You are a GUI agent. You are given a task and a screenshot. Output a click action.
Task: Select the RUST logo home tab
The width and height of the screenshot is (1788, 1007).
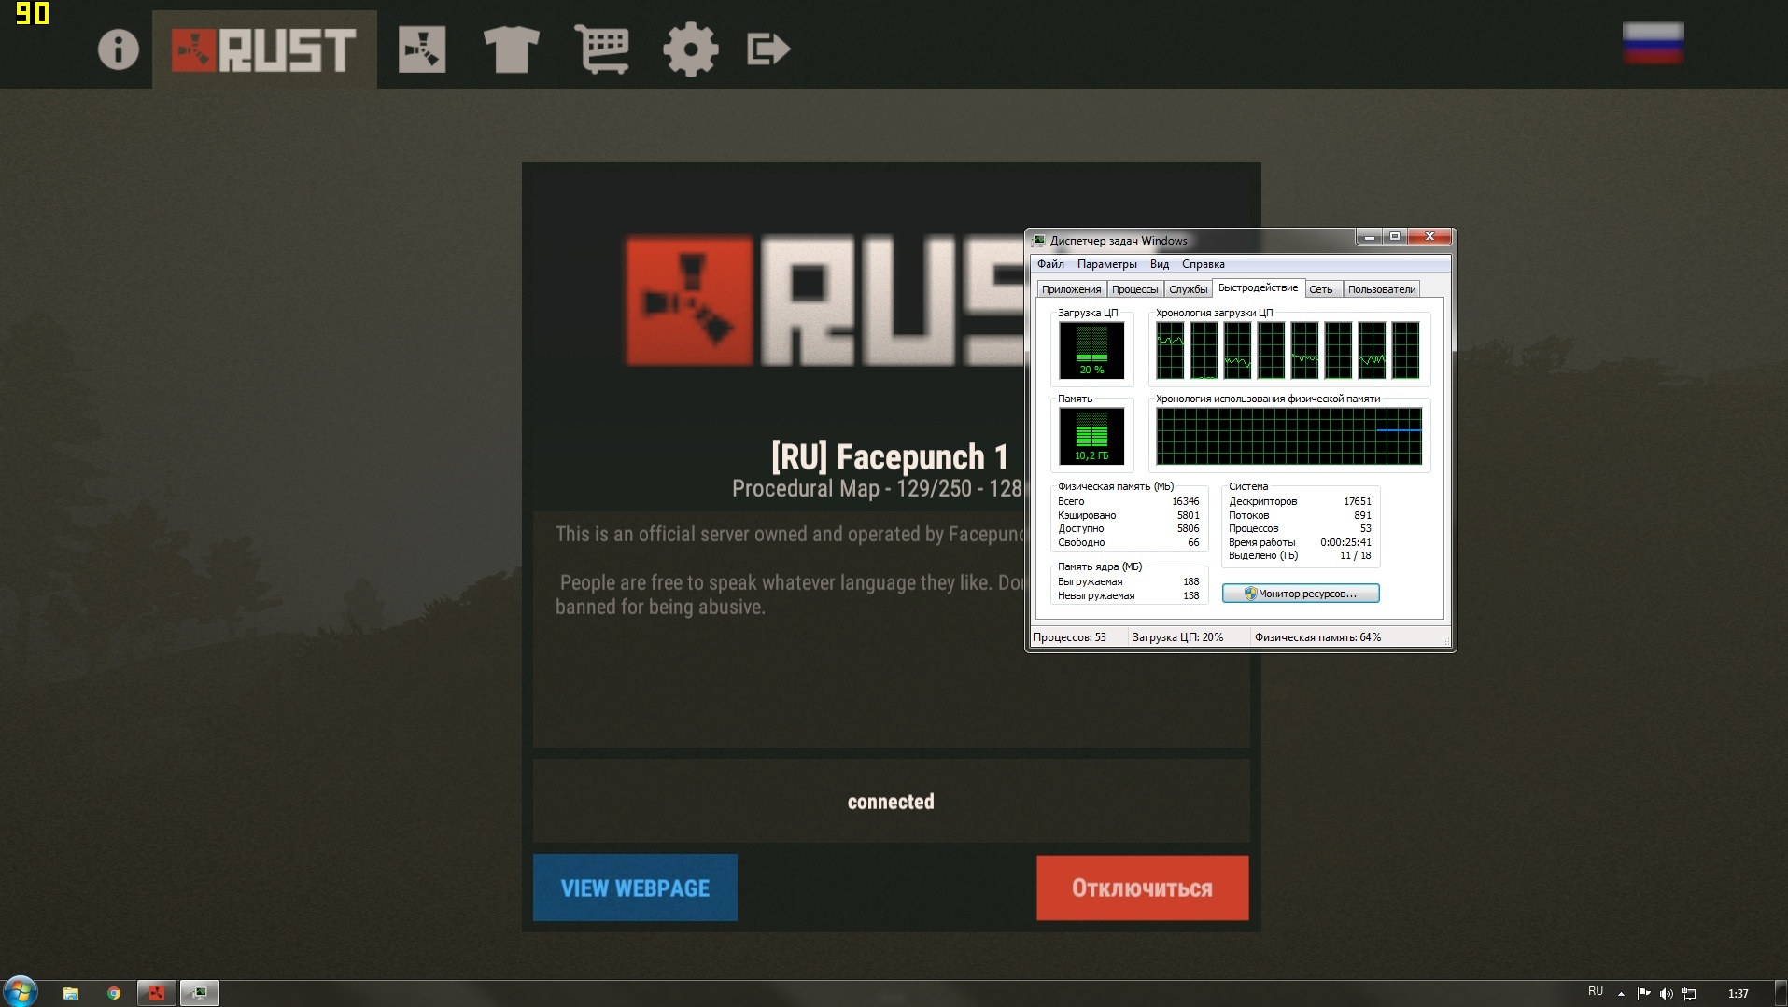click(x=264, y=49)
